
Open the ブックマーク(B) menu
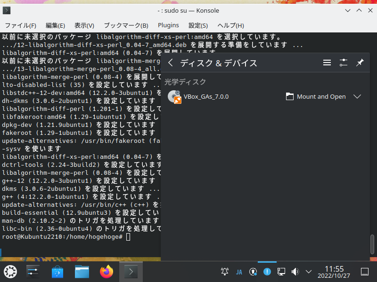[x=126, y=25]
